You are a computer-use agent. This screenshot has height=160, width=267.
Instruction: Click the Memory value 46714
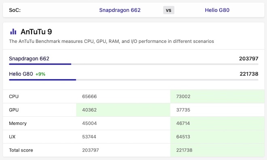tap(183, 123)
